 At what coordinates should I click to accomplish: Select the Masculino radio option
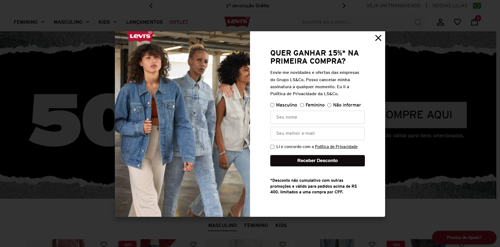272,105
